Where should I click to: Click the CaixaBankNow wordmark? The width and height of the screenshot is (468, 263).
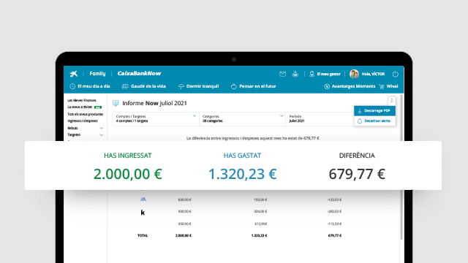(139, 73)
